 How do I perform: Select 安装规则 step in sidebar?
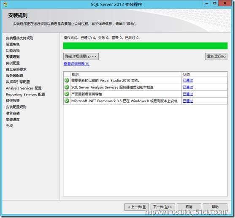coord(13,57)
